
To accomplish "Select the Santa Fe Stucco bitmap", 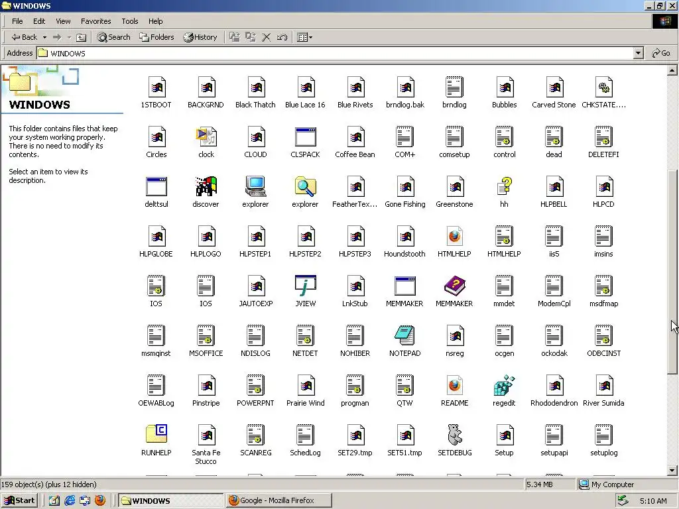I will 206,435.
